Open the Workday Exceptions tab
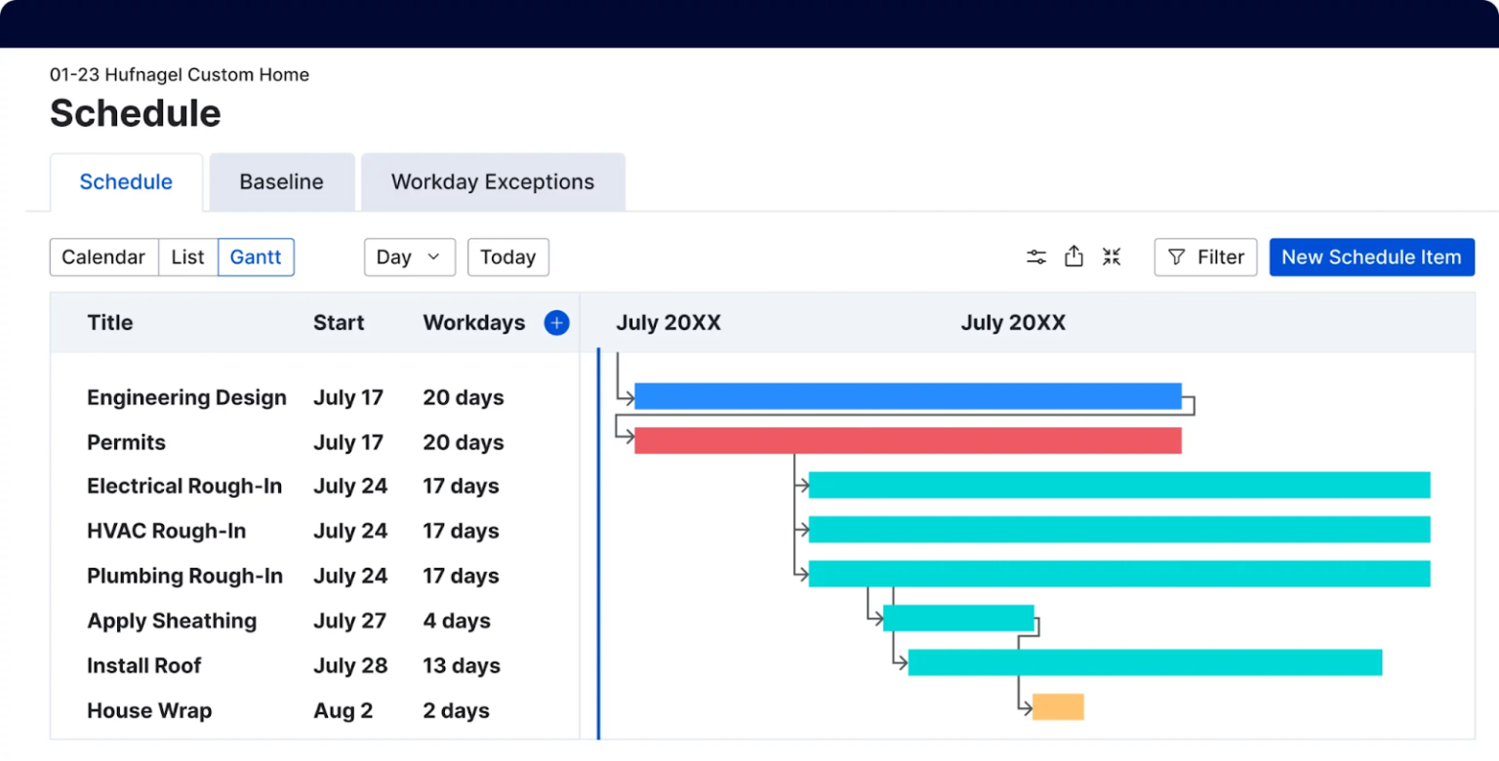The height and width of the screenshot is (761, 1499). [x=492, y=181]
